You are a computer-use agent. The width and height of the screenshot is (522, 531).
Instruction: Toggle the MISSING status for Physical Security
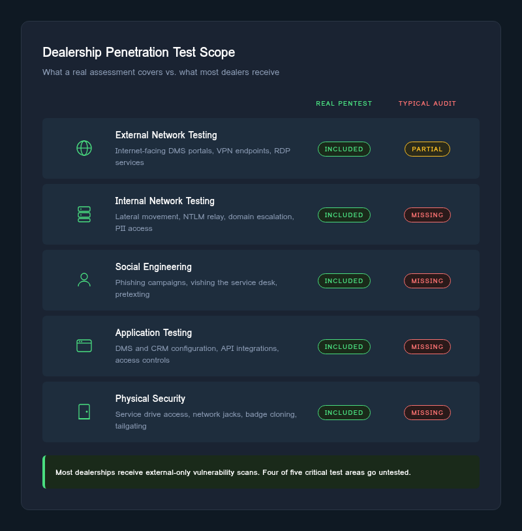(427, 412)
